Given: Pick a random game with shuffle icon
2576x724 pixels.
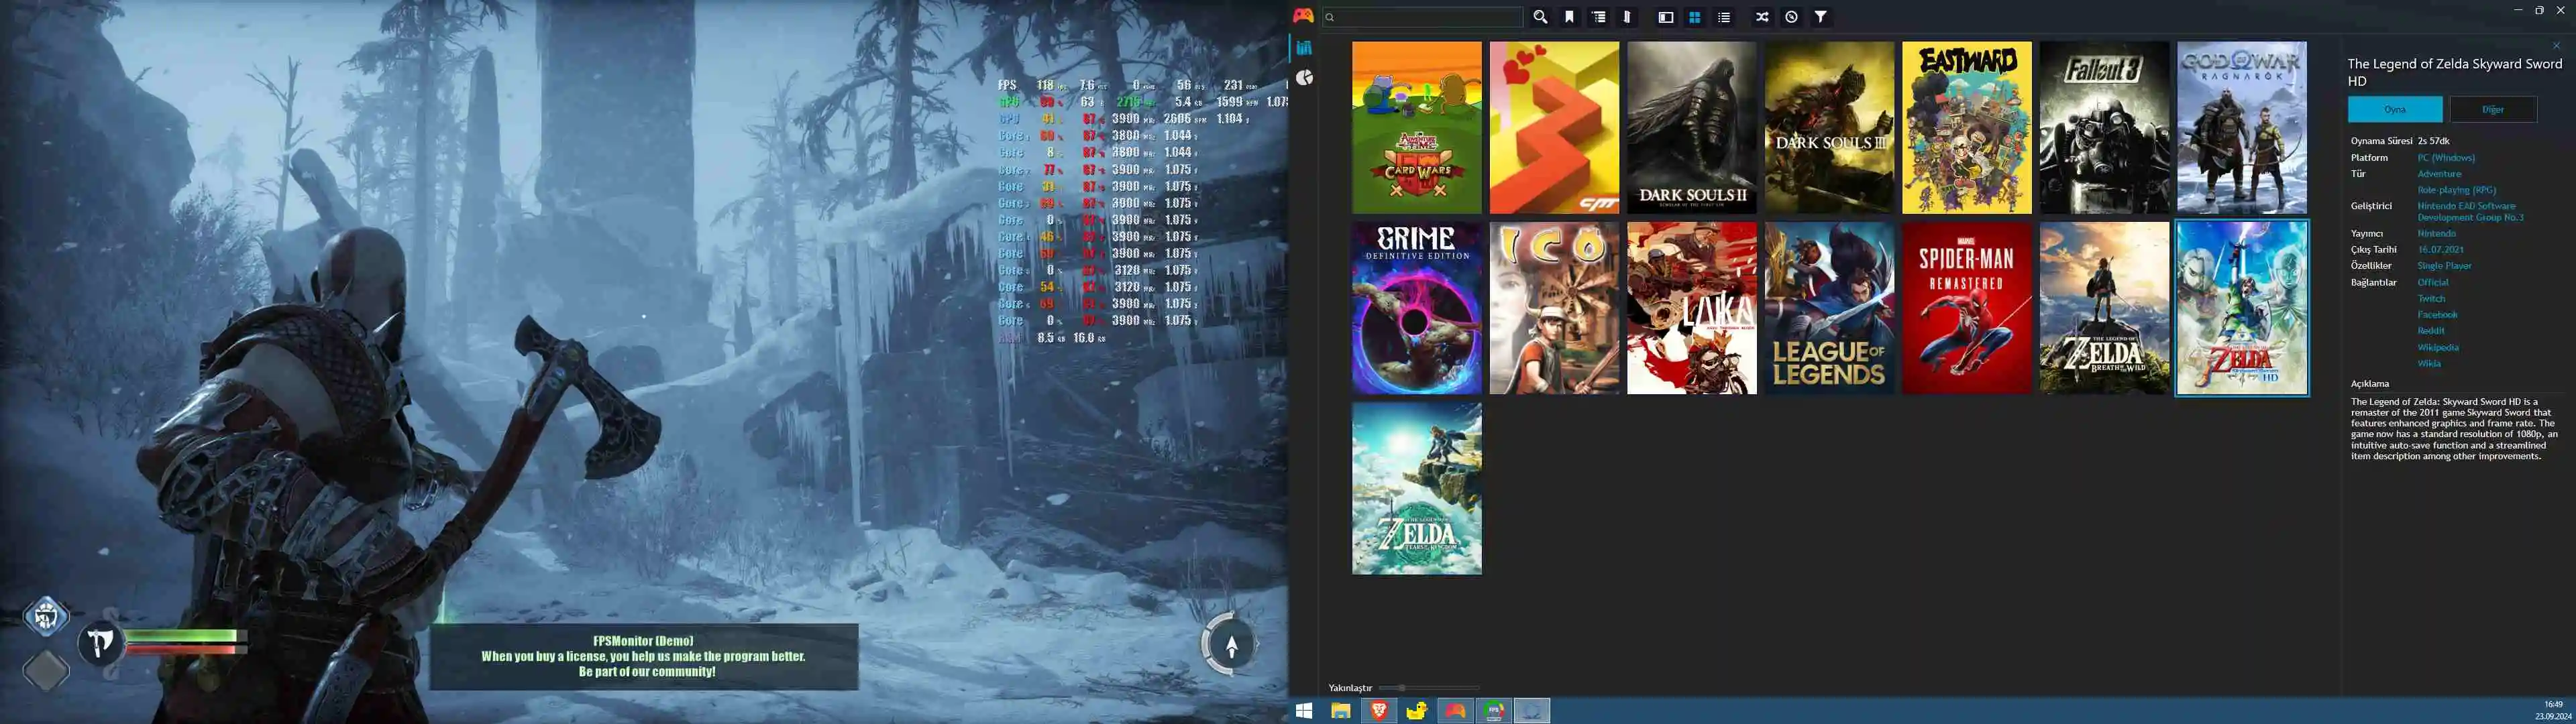Looking at the screenshot, I should coord(1762,17).
